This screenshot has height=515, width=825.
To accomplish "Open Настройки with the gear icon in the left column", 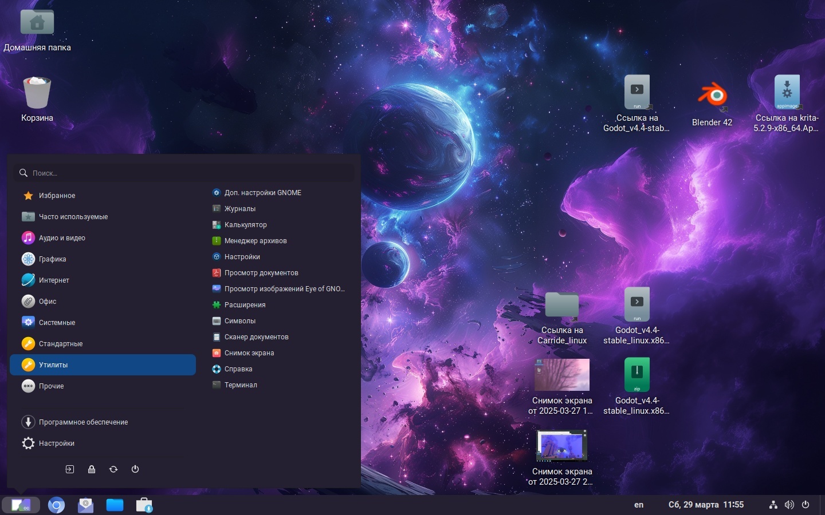I will (x=103, y=443).
